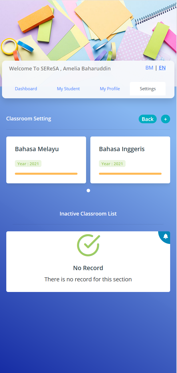Click orange progress bar under Bahasa Melayu
Viewport: 177px width, 373px height.
coord(46,174)
